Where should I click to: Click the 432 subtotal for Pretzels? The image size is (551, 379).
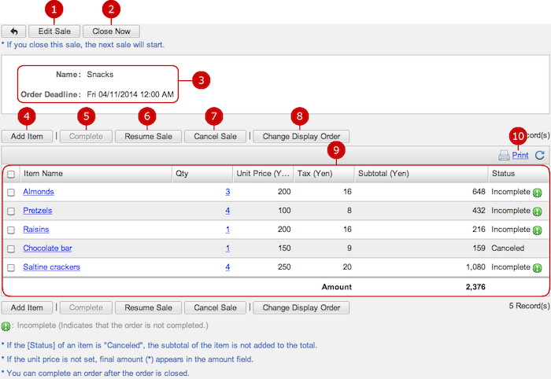point(479,211)
